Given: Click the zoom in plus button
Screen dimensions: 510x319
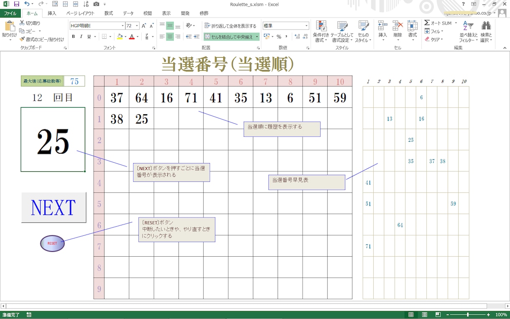Looking at the screenshot, I should 488,315.
